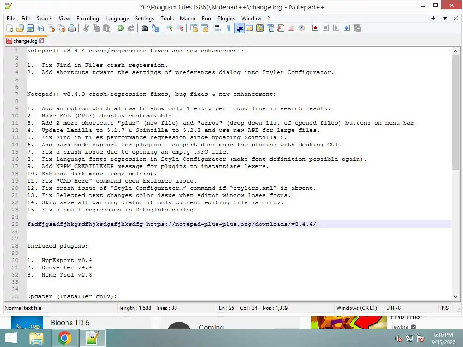Toggle synchronize vertical scrolling icon
This screenshot has width=463, height=347.
[194, 28]
